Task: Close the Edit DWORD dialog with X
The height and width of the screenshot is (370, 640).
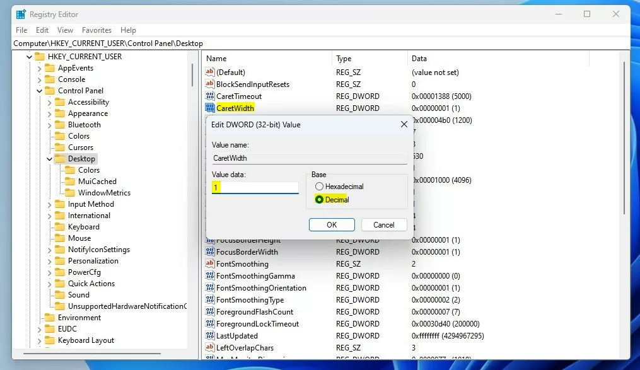Action: click(x=404, y=124)
